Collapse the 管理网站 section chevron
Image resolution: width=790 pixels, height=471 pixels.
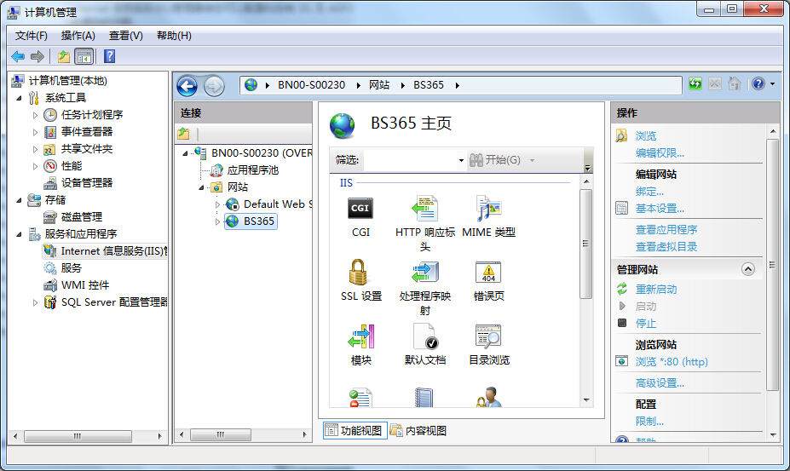point(747,269)
